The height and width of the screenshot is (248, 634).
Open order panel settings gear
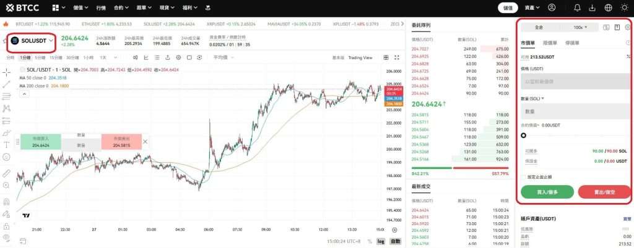[628, 27]
